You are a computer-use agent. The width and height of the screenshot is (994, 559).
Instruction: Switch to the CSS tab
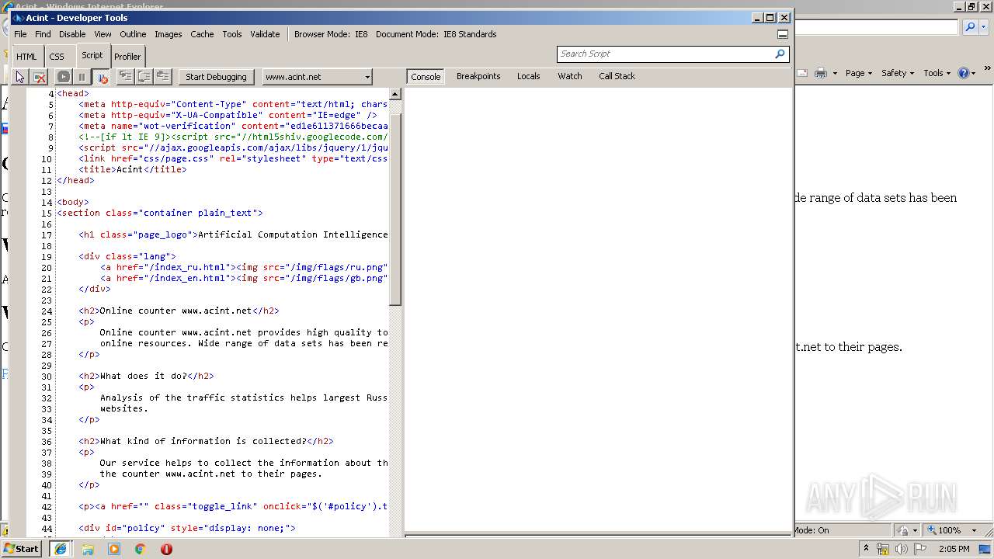[57, 57]
